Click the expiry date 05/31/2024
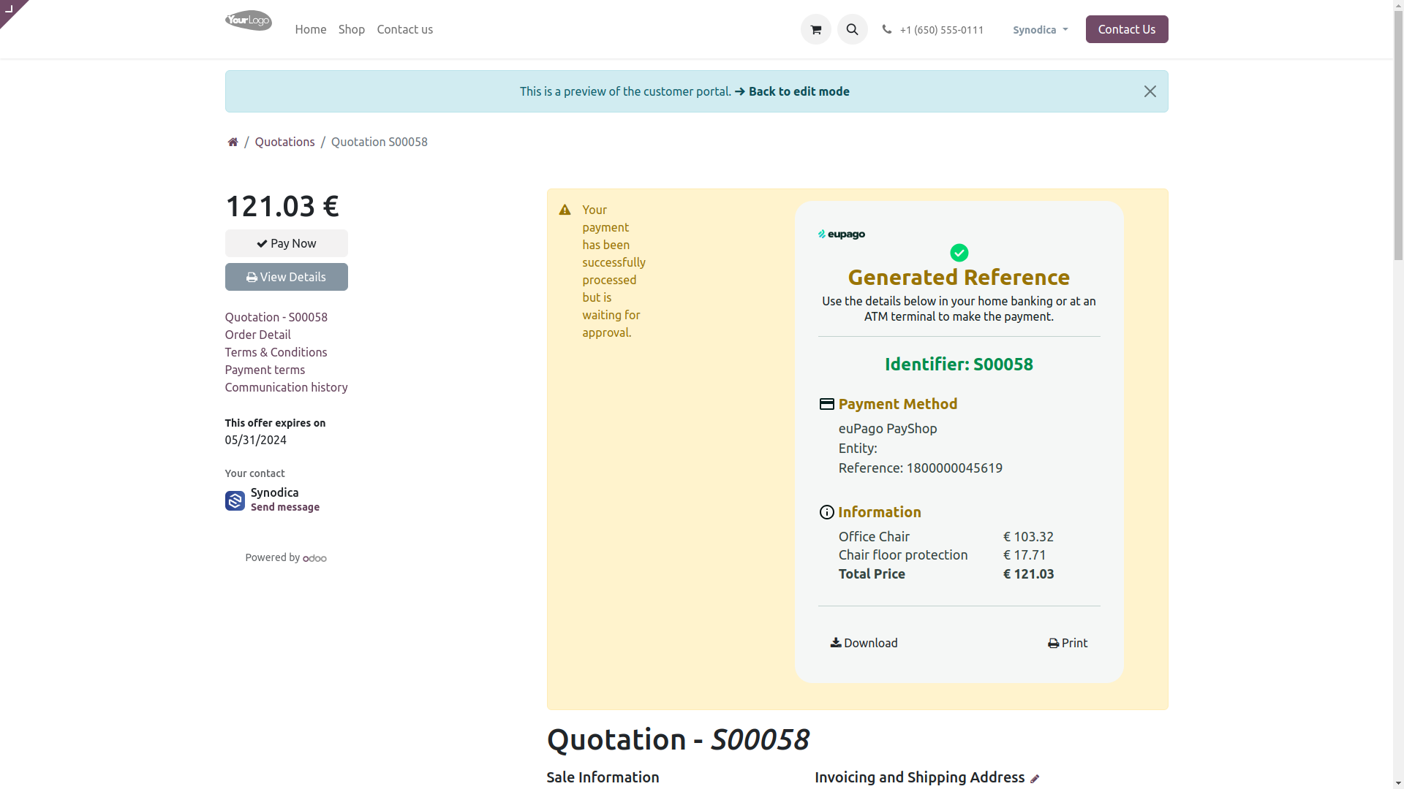This screenshot has width=1404, height=789. click(255, 440)
